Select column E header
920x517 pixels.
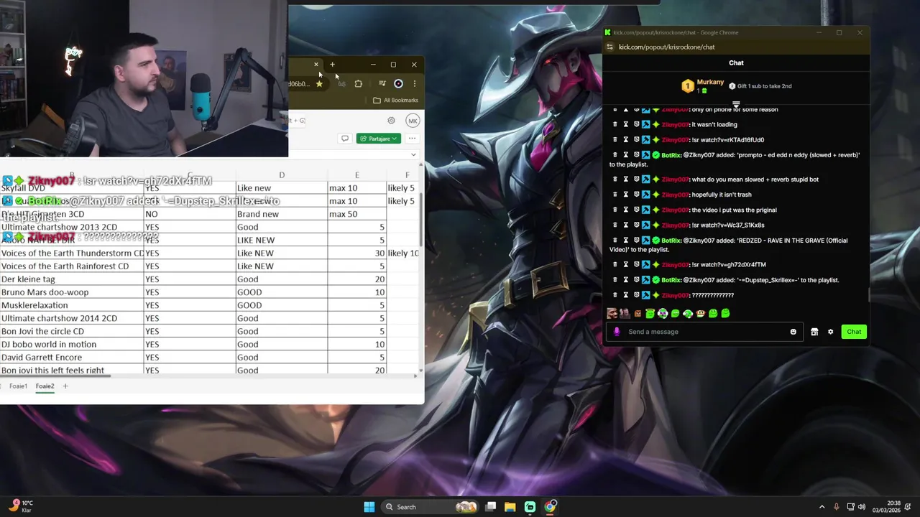356,175
